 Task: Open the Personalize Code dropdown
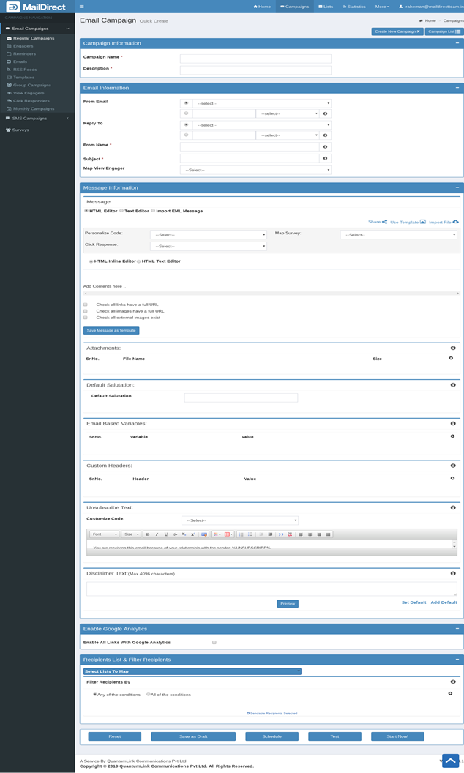209,235
